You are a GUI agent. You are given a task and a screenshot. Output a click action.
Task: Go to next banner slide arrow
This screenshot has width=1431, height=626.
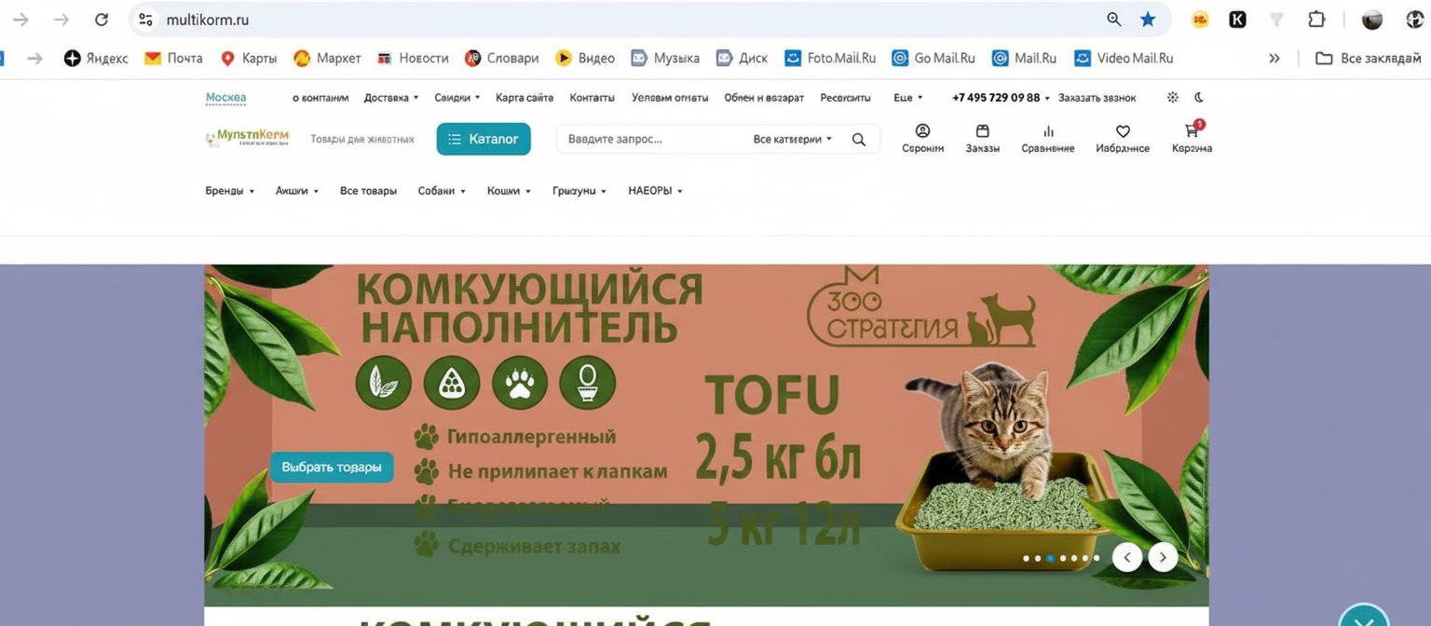click(x=1163, y=557)
